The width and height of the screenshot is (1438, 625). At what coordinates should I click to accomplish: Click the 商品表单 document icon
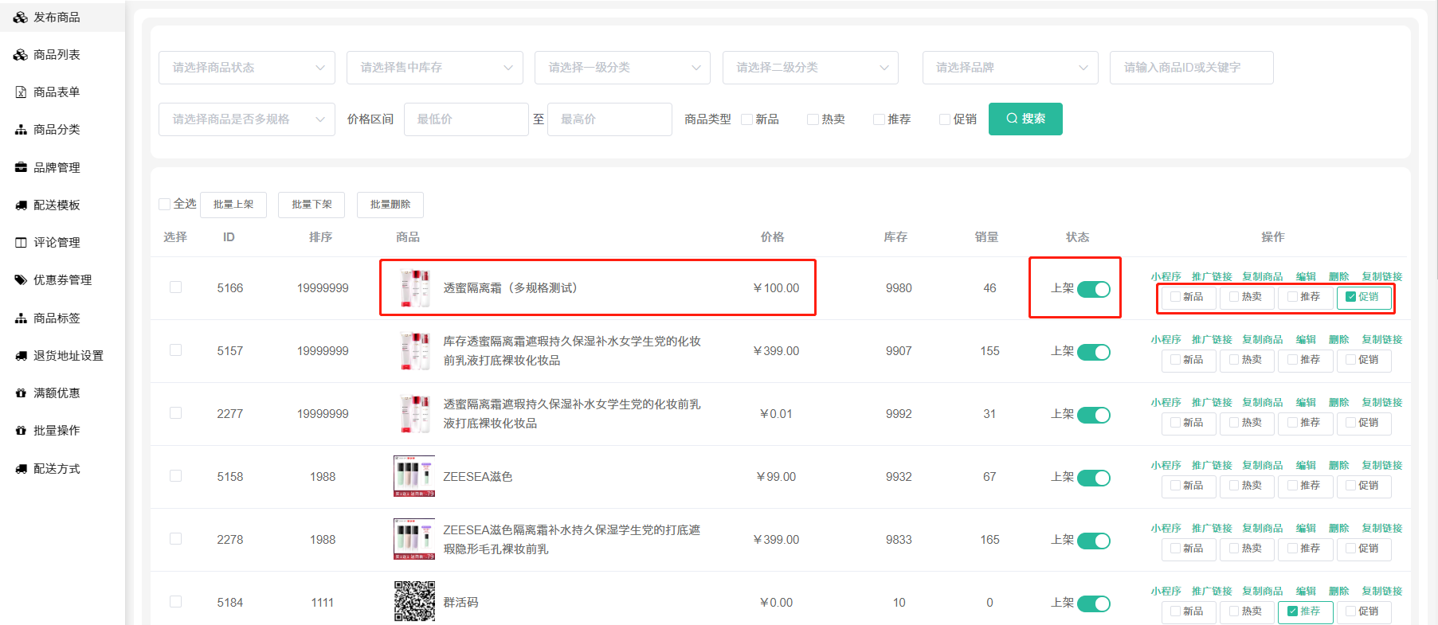click(x=21, y=92)
